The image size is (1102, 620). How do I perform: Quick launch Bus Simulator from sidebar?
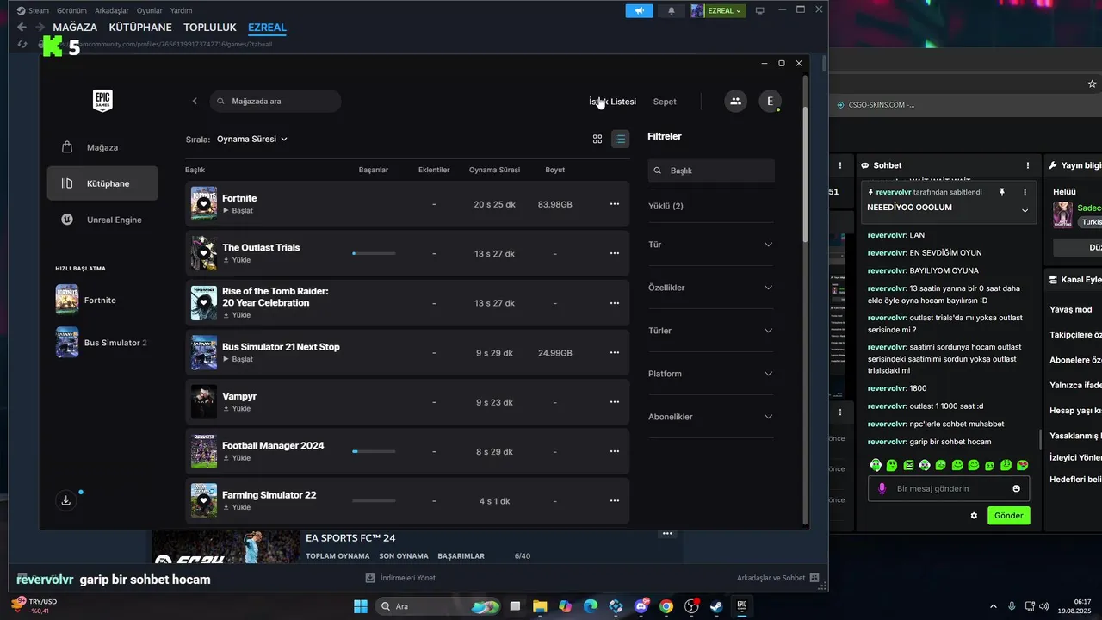(102, 342)
